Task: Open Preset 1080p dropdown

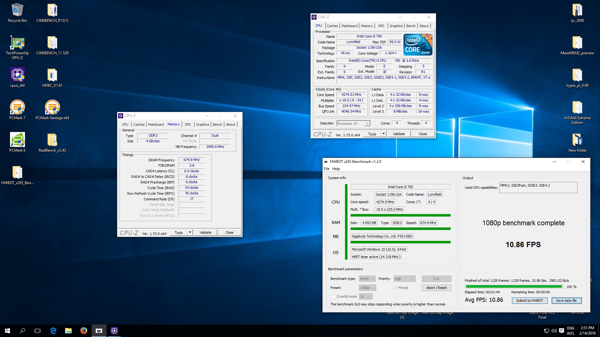Action: [367, 288]
